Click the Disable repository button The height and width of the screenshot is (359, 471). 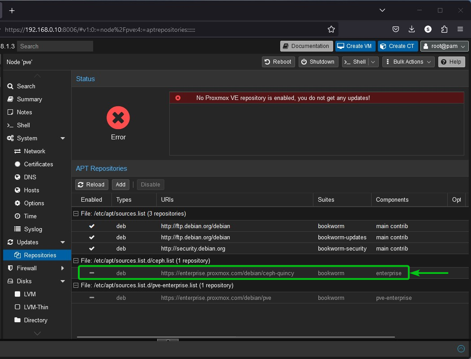(x=150, y=185)
